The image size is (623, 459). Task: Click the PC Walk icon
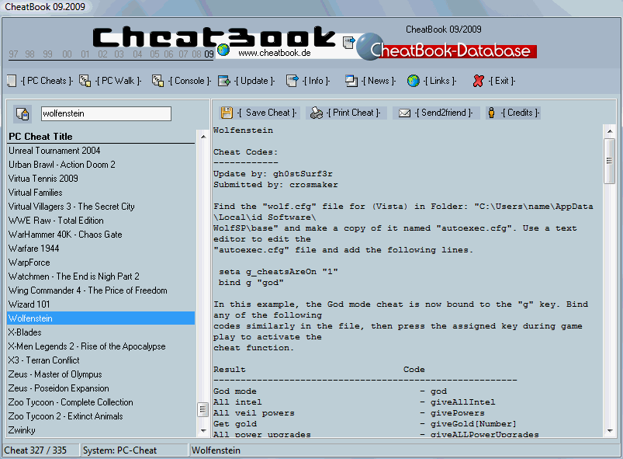point(85,81)
